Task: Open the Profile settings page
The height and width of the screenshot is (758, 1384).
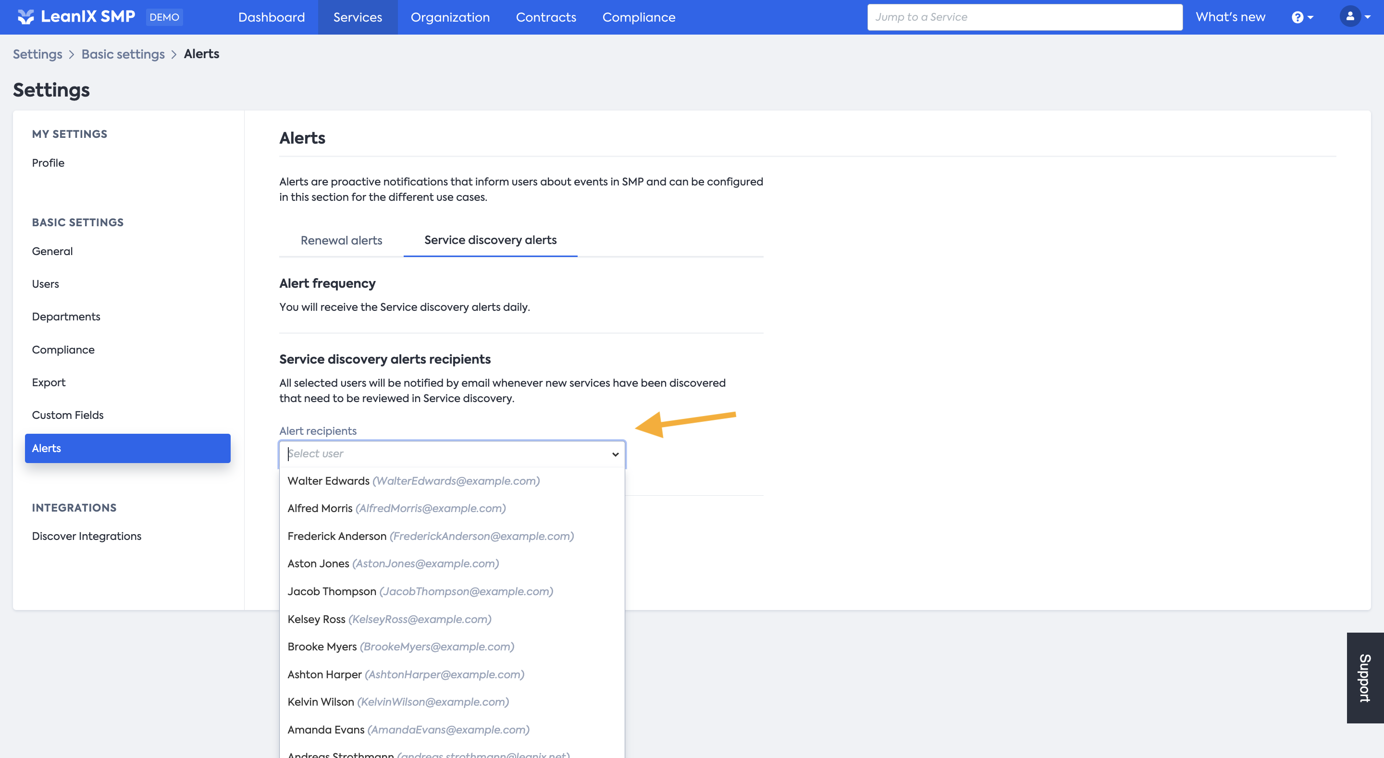Action: click(48, 163)
